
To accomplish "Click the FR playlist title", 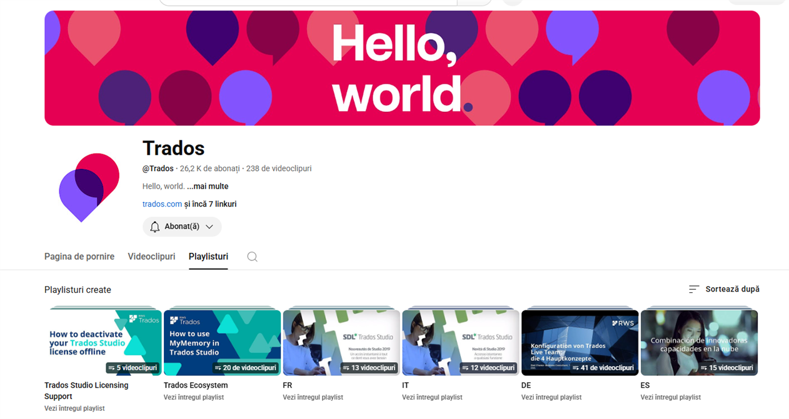I will (288, 385).
